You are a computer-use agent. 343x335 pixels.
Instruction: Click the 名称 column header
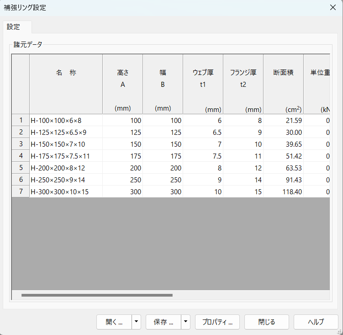66,84
